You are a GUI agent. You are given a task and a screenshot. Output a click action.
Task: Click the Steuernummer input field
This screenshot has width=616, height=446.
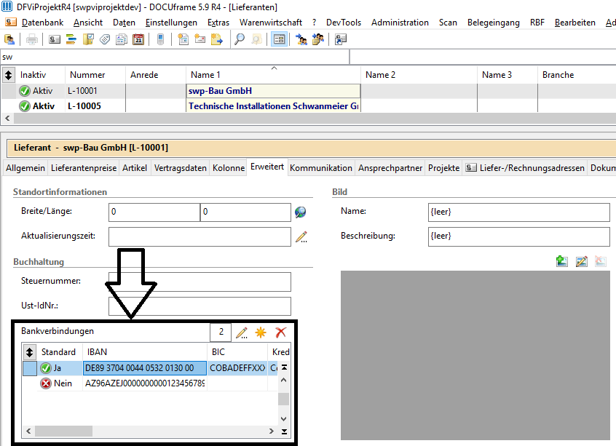(200, 282)
